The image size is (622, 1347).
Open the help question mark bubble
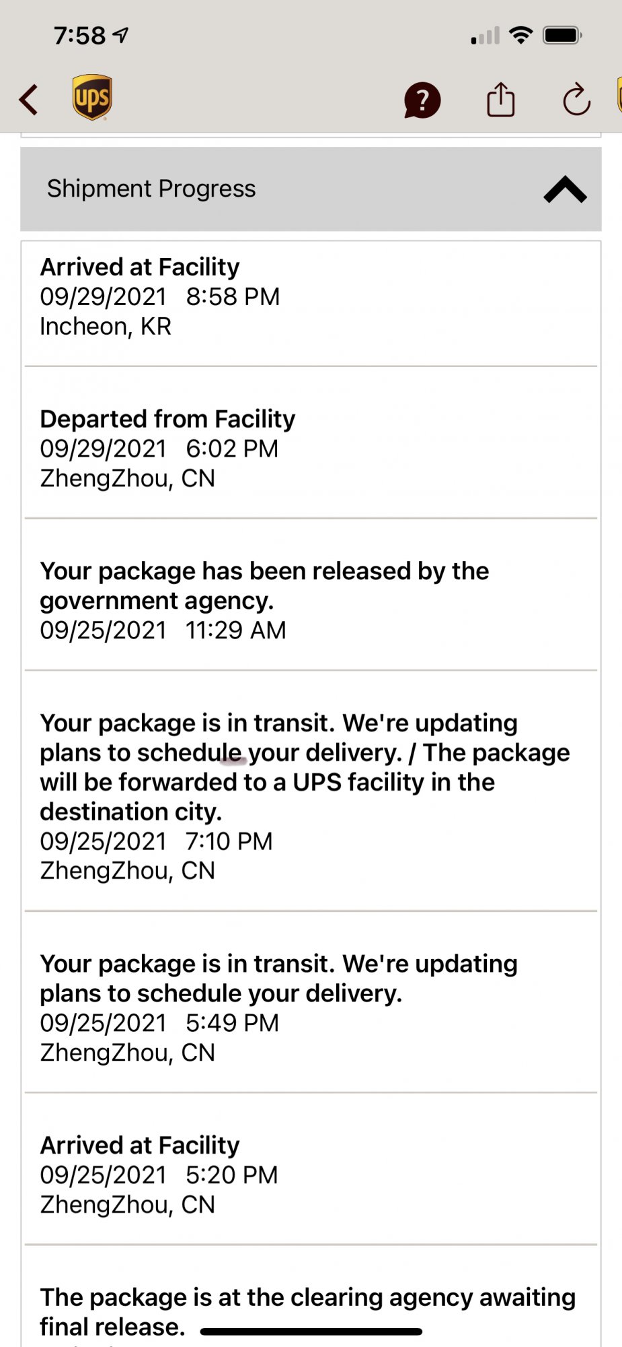click(x=422, y=100)
